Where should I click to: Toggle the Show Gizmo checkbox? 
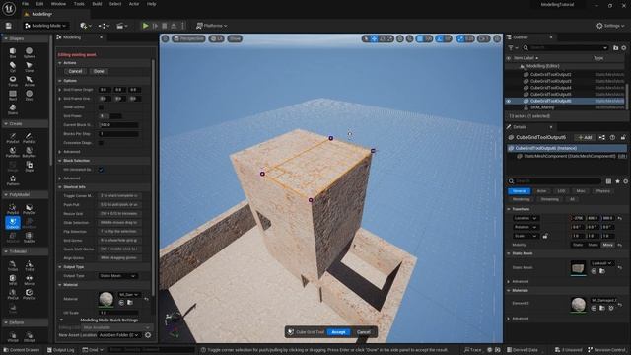101,107
